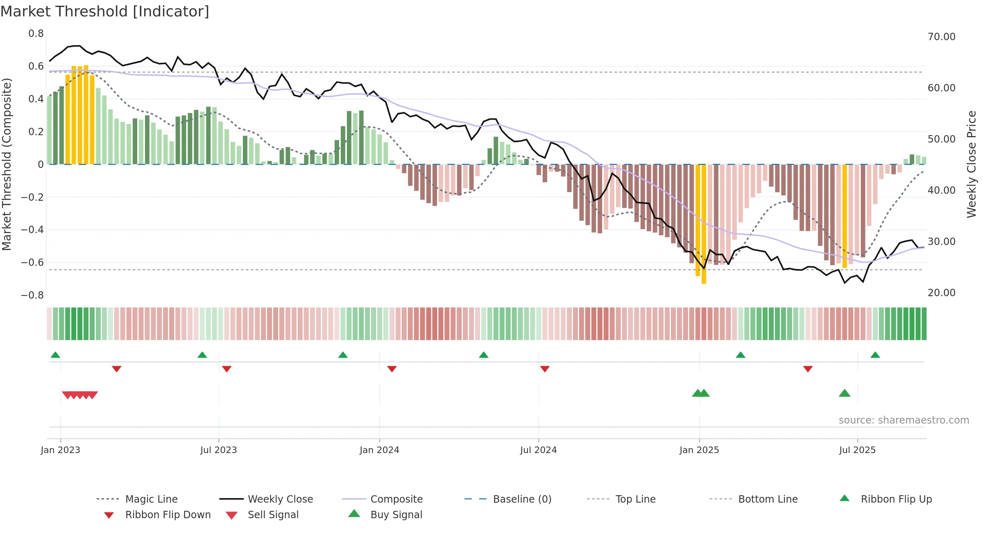Screen dimensions: 983x553
Task: Toggle Baseline (0) legend entry
Action: coord(508,499)
